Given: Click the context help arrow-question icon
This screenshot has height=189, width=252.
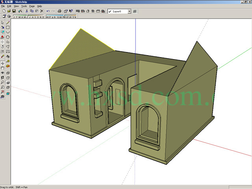Looking at the screenshot, I should click(71, 11).
